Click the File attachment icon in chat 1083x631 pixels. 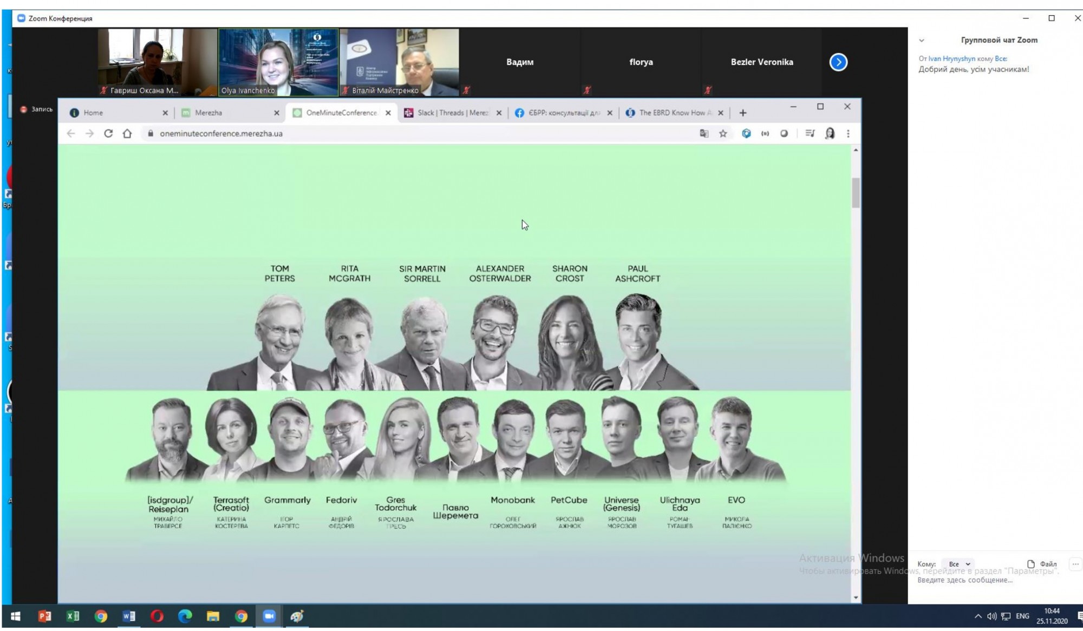[1031, 564]
